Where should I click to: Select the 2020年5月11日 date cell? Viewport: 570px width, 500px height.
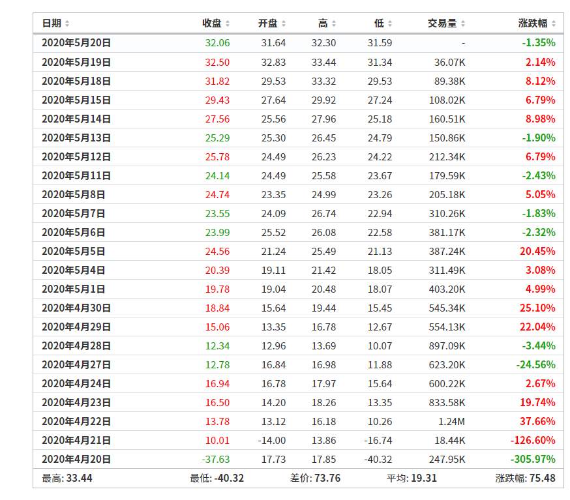point(76,175)
